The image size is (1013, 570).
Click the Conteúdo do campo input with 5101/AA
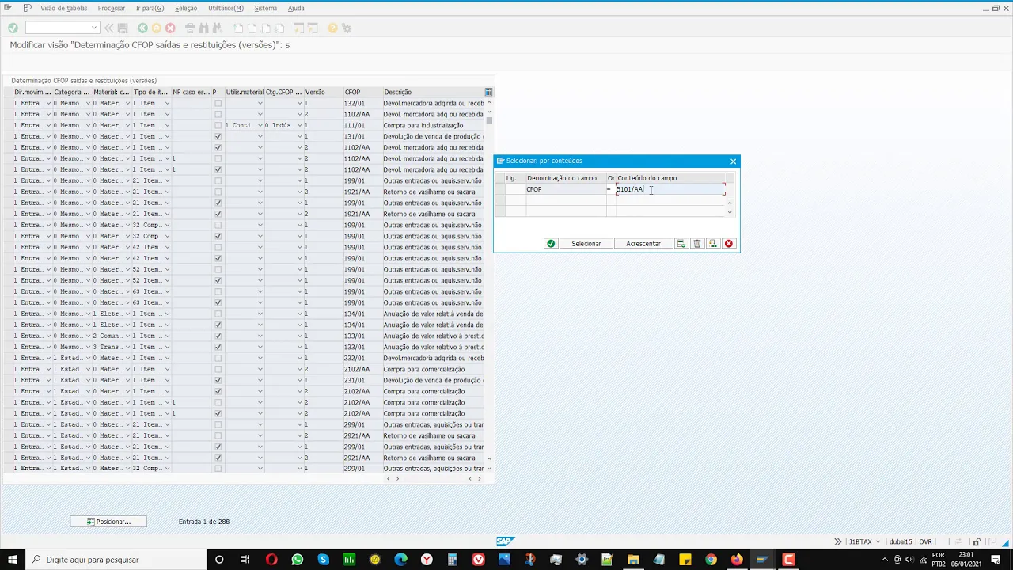[670, 189]
